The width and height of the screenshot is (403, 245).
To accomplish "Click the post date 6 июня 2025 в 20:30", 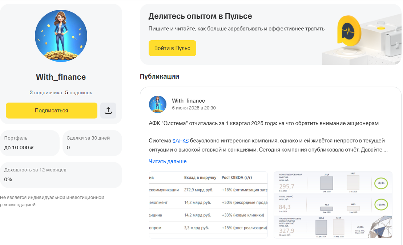I will coord(194,108).
